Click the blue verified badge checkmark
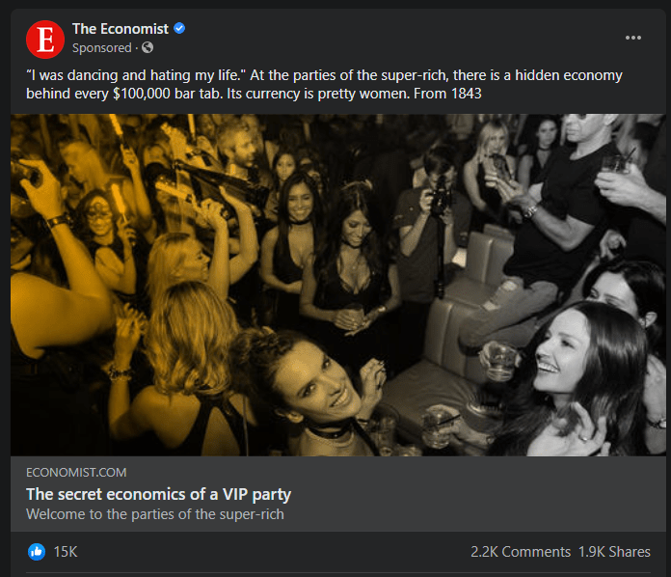671x577 pixels. (179, 29)
